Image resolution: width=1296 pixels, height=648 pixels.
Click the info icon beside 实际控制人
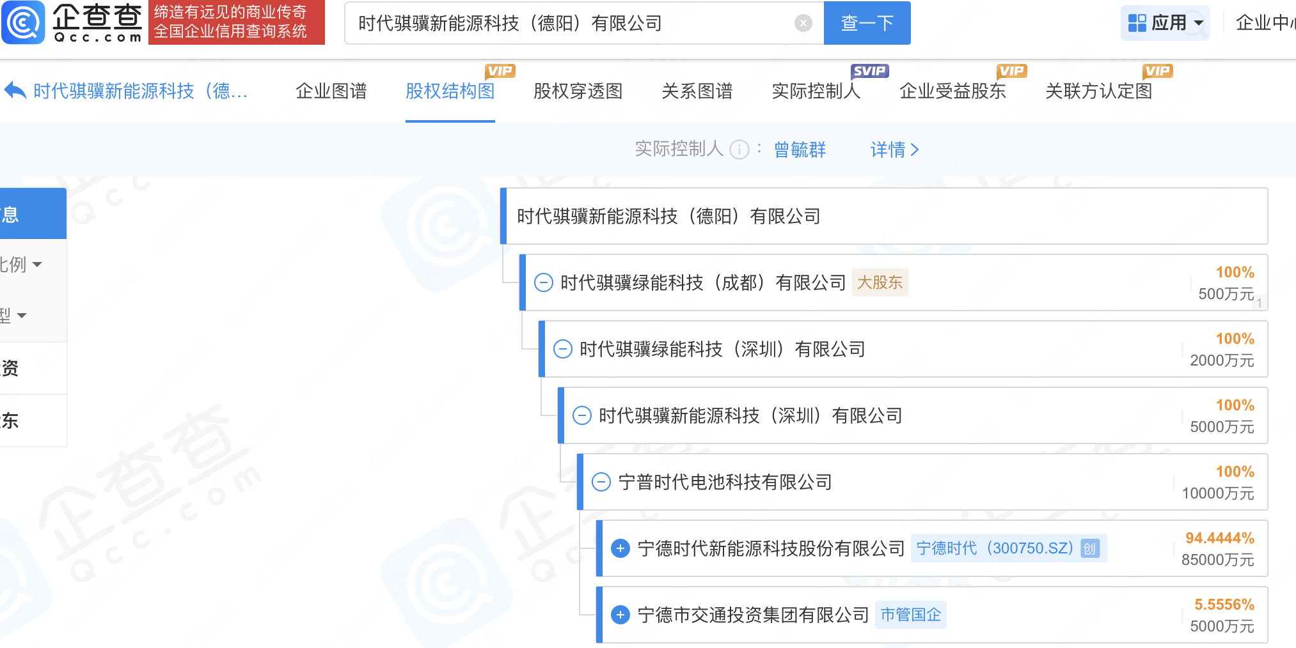click(739, 150)
